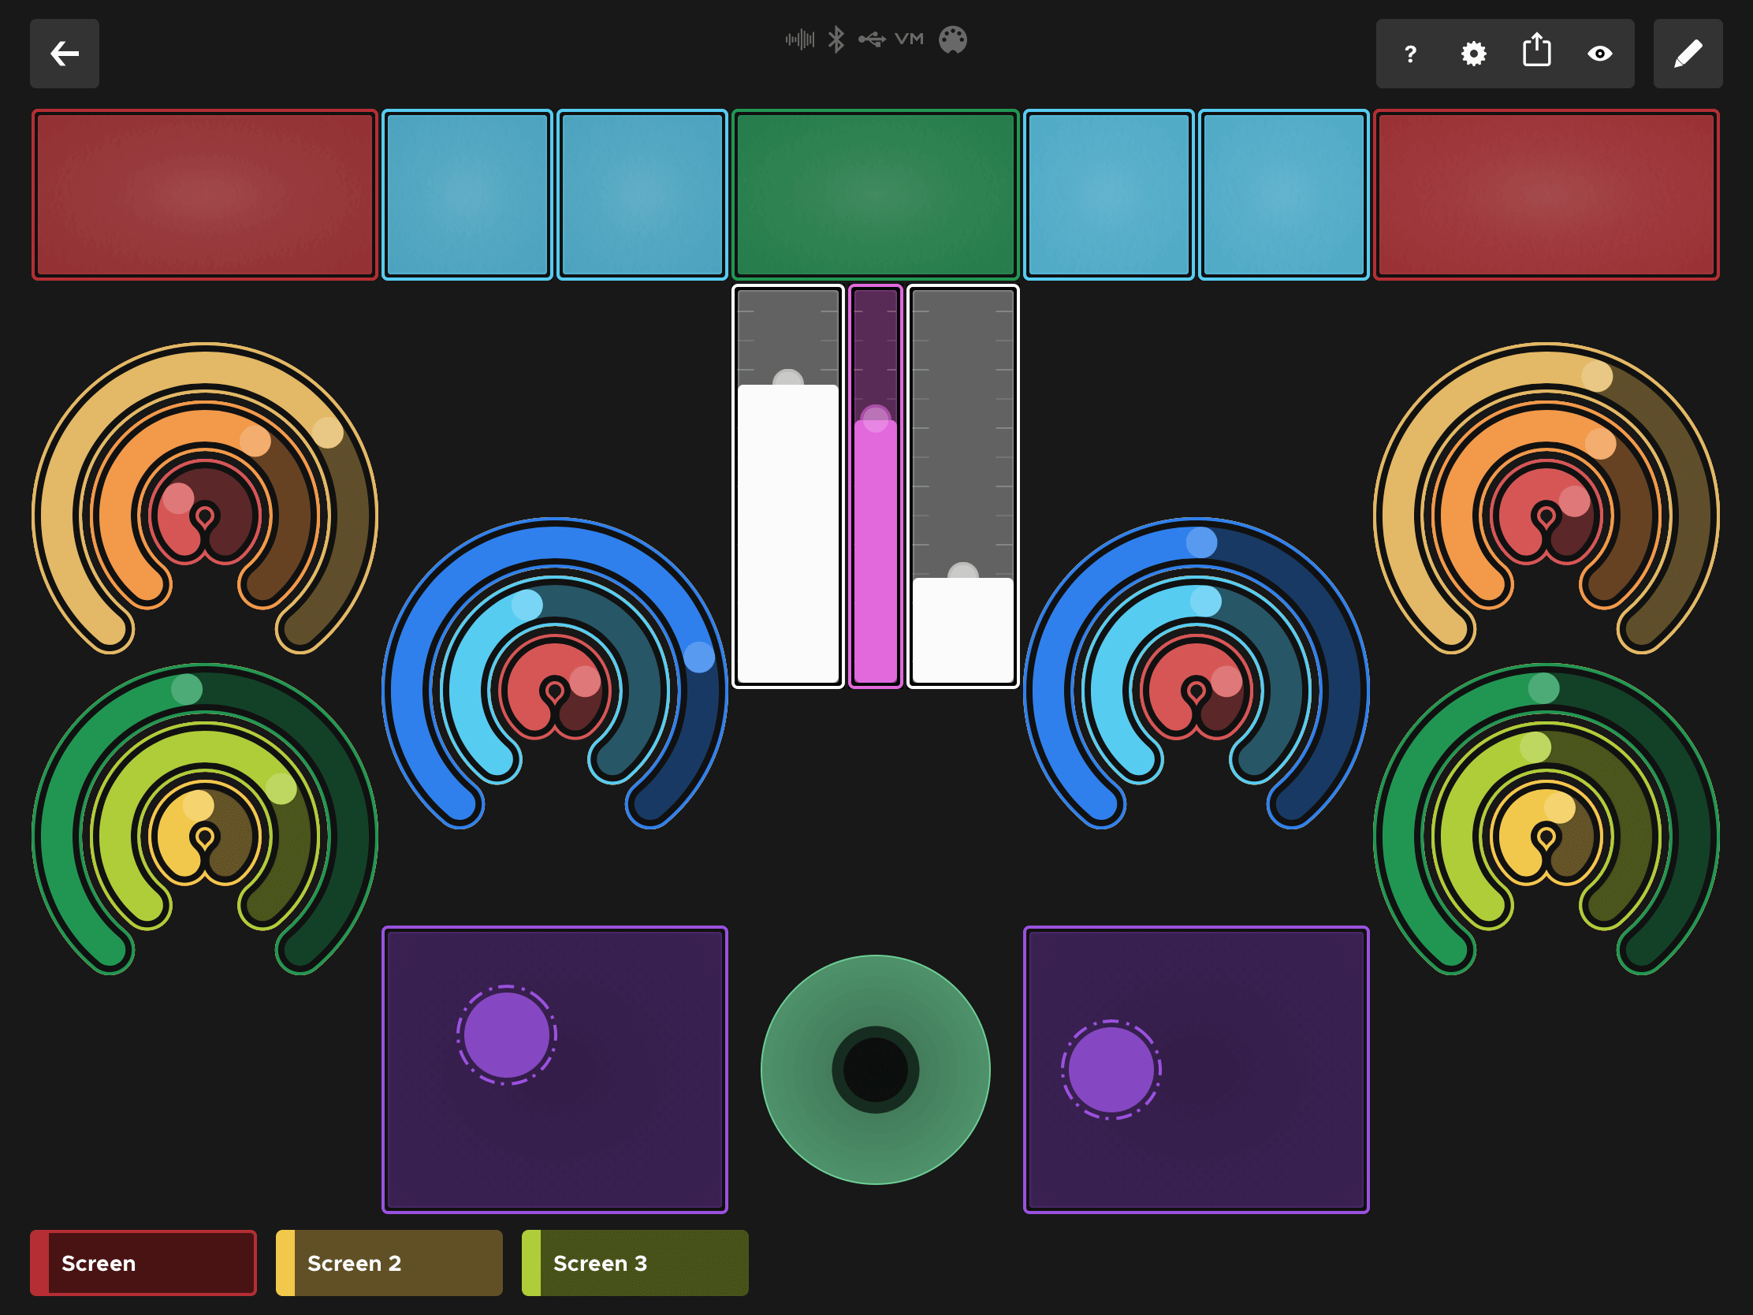This screenshot has width=1753, height=1315.
Task: Open the help question mark icon
Action: (1410, 54)
